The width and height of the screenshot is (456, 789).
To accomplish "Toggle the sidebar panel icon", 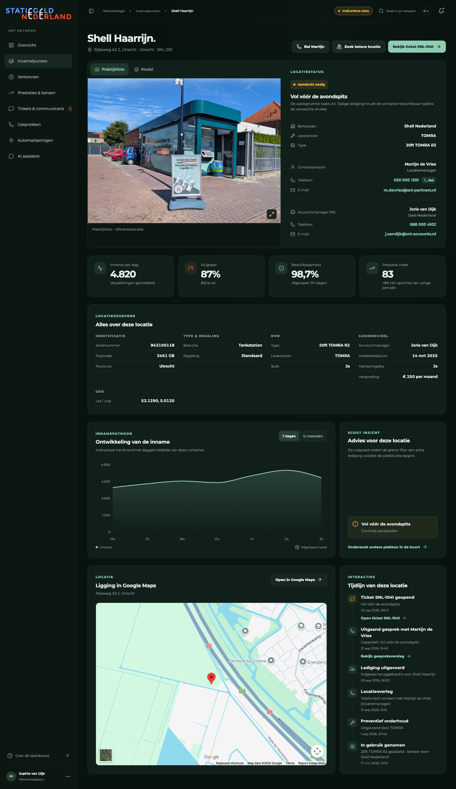I will (91, 11).
